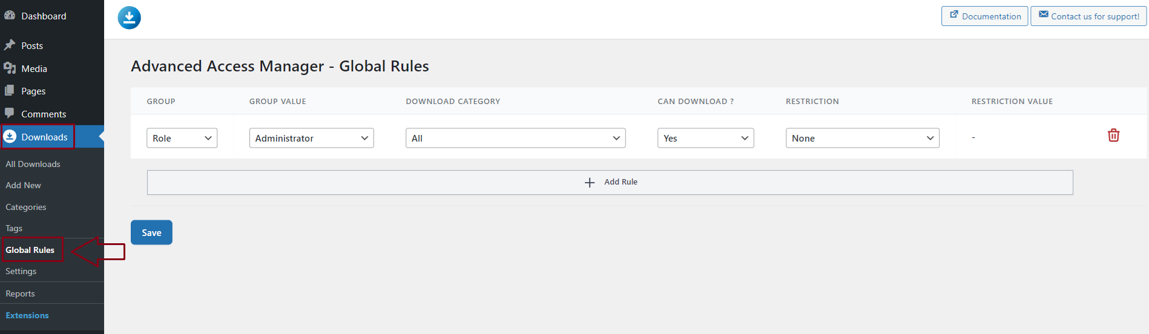The width and height of the screenshot is (1149, 334).
Task: Click the Comments bubble icon
Action: coord(10,114)
